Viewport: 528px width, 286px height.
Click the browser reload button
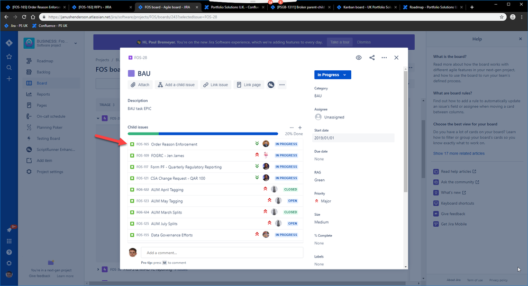click(24, 17)
